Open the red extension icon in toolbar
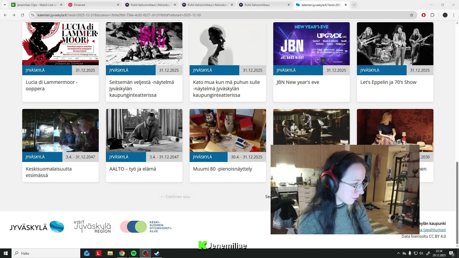 (423, 15)
